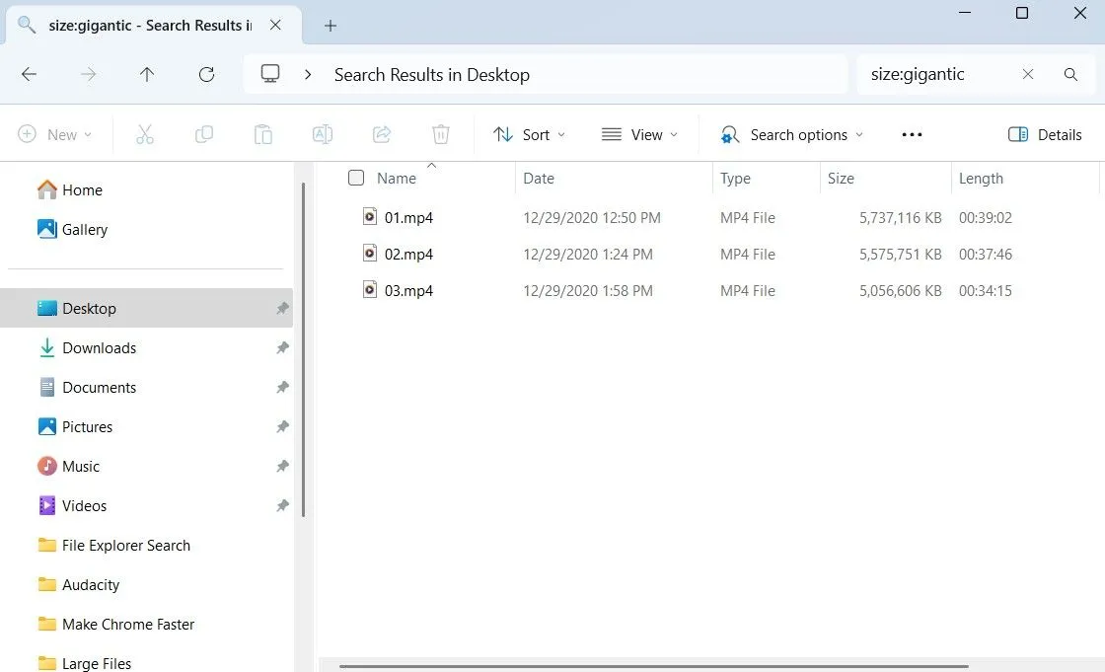Clear the size:gigantic search query

point(1028,74)
